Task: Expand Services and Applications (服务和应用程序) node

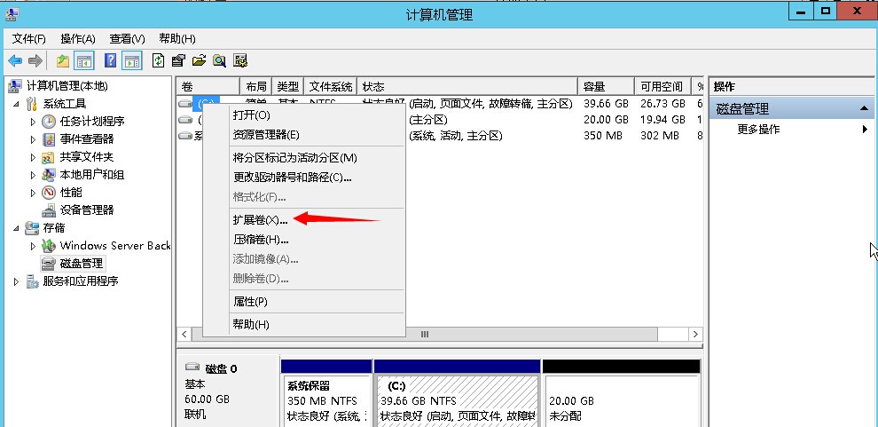Action: pyautogui.click(x=17, y=281)
